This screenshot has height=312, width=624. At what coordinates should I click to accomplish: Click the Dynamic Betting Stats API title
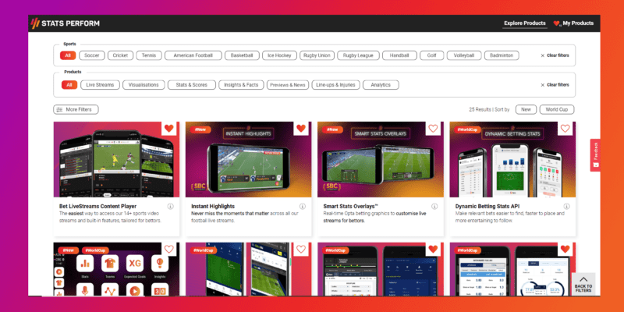pyautogui.click(x=487, y=207)
